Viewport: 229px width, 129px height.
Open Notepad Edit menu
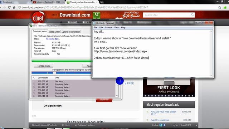[101, 28]
